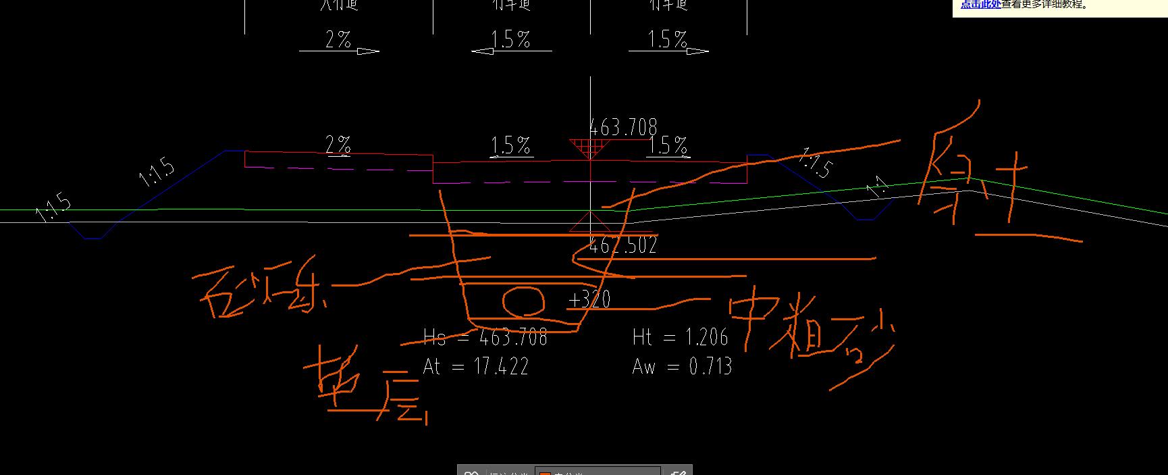Viewport: 1168px width, 475px height.
Task: Select the lower 2% label on red road surface
Action: coord(338,145)
